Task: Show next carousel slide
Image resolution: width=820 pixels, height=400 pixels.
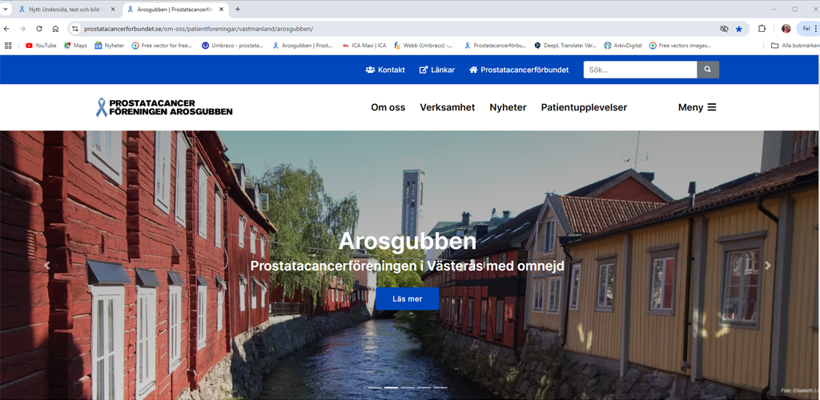Action: [767, 266]
